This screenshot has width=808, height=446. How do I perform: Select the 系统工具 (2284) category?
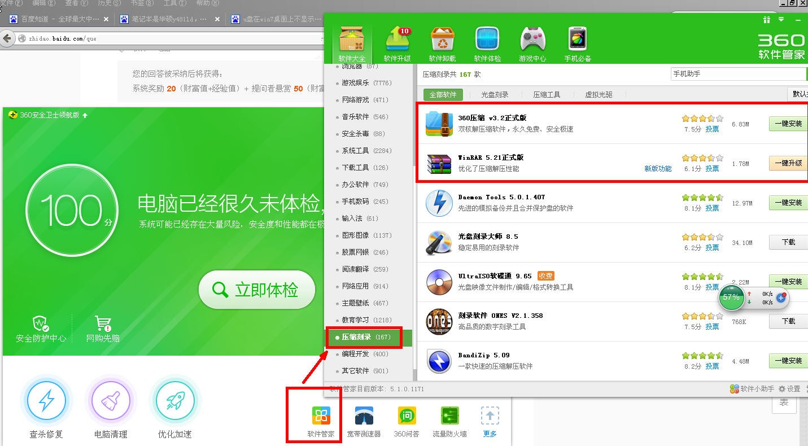[x=368, y=151]
